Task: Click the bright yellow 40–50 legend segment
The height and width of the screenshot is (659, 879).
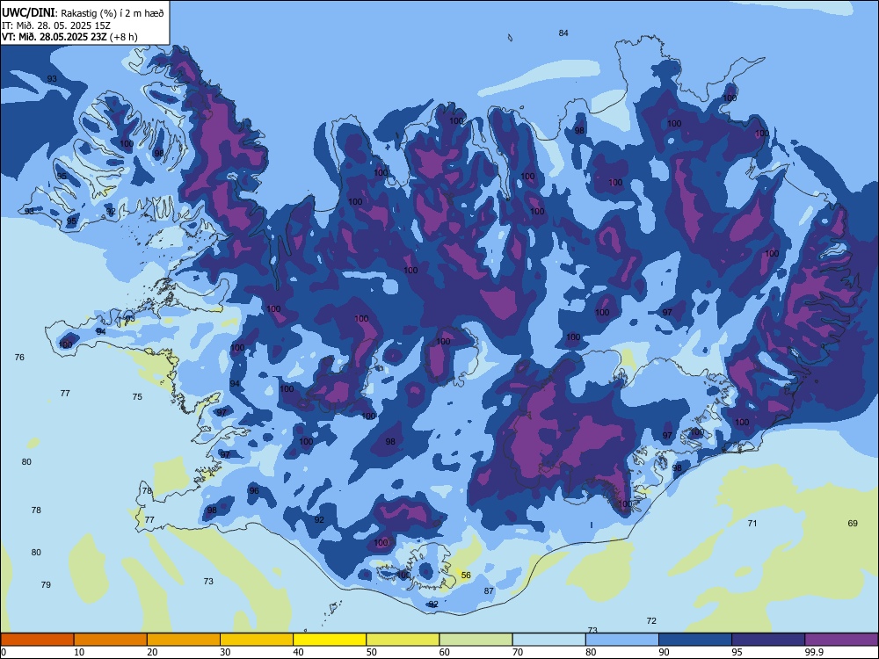Action: point(330,640)
